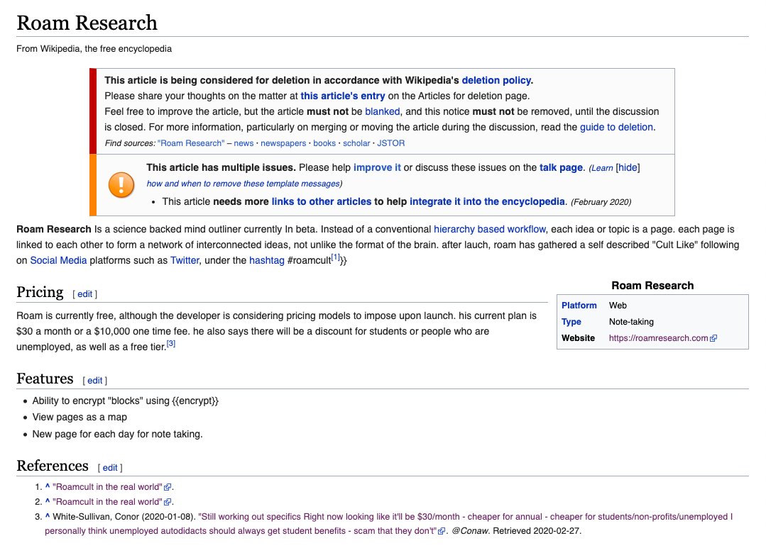
Task: Go to the talk page link
Action: (x=561, y=168)
